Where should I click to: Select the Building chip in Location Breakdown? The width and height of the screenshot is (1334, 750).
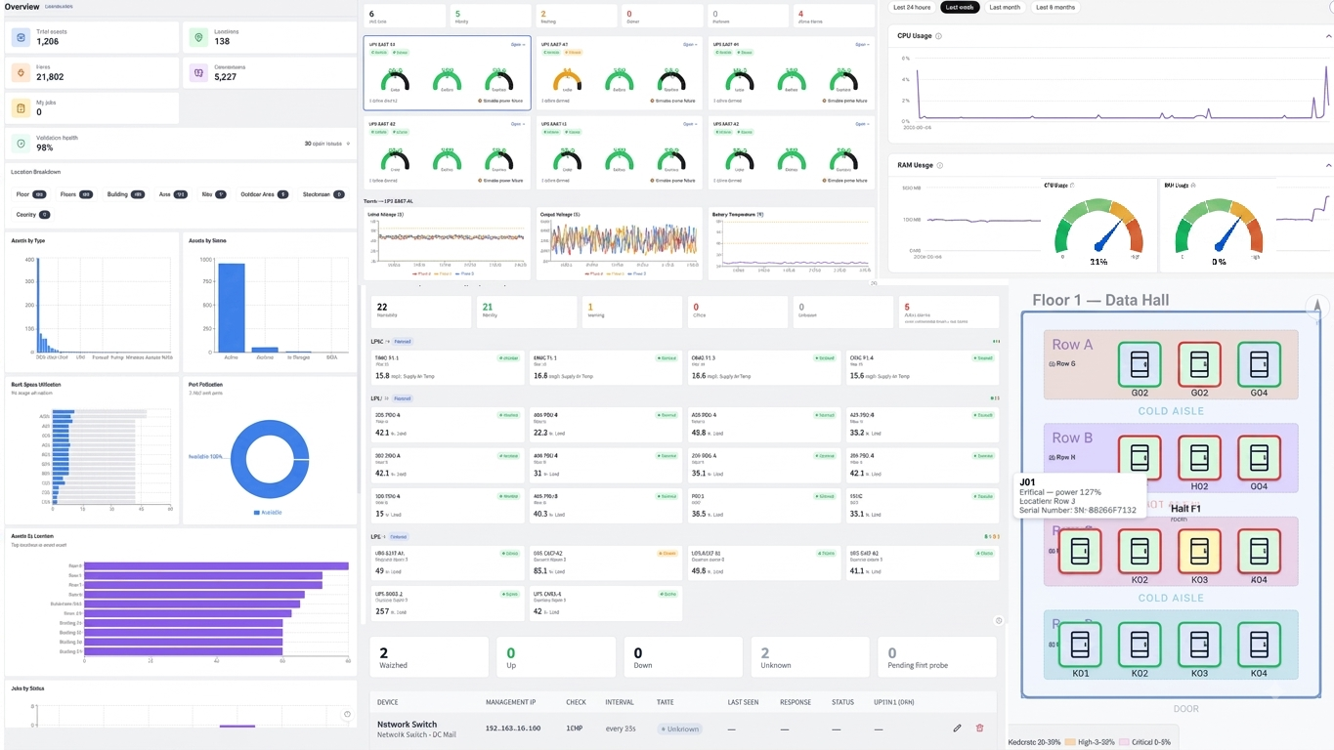[x=125, y=194]
